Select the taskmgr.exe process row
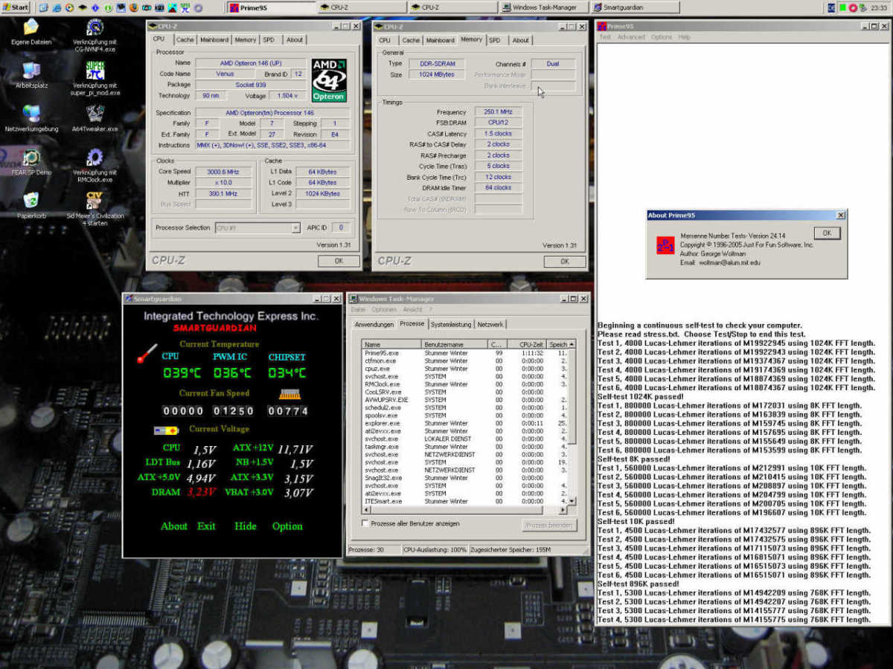The image size is (893, 669). point(465,447)
